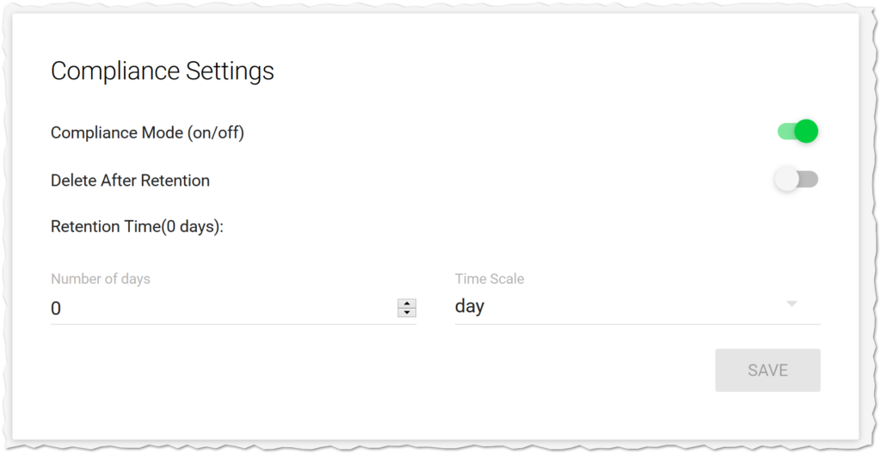Screen dimensions: 881x454
Task: Click the 'Compliance Mode (on/off)' label
Action: (147, 132)
